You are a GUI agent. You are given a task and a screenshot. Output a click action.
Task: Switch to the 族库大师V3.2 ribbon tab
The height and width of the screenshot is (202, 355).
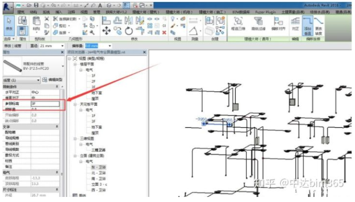pos(117,12)
